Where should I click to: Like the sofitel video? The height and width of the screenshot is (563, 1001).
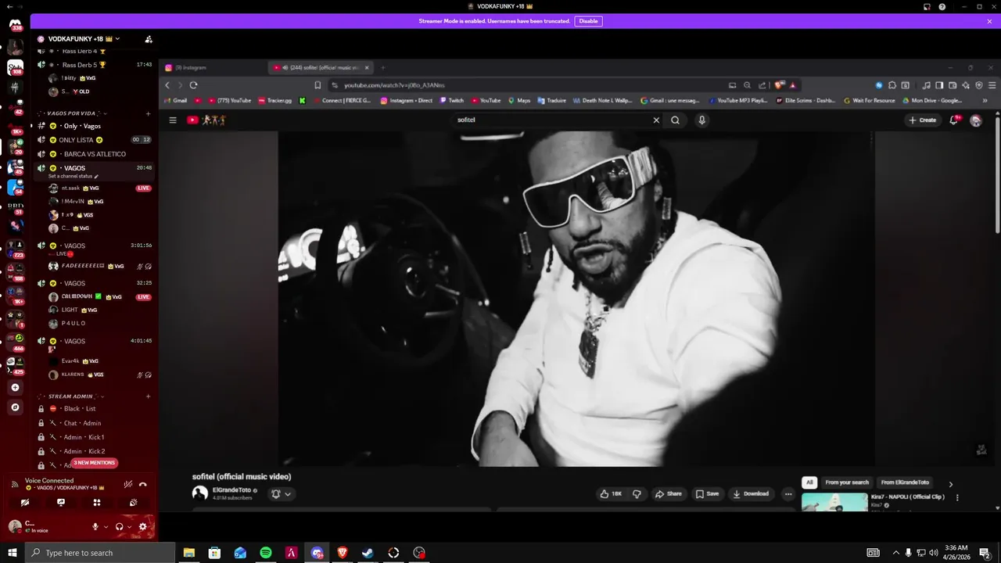coord(611,494)
